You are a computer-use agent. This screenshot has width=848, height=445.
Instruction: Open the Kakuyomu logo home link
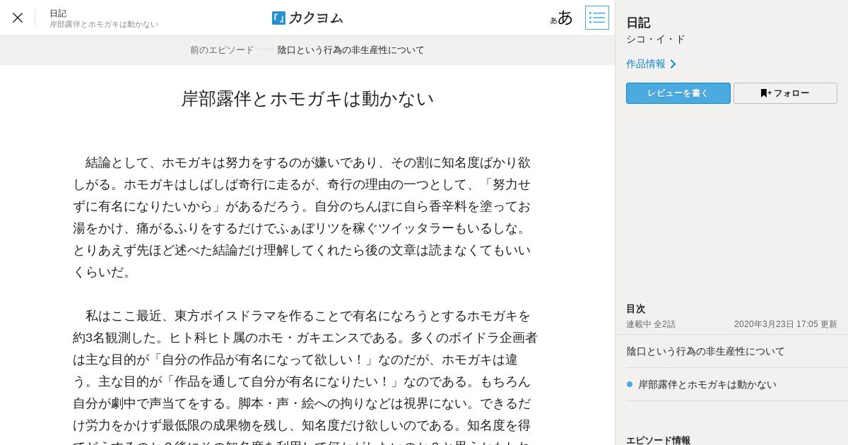307,18
